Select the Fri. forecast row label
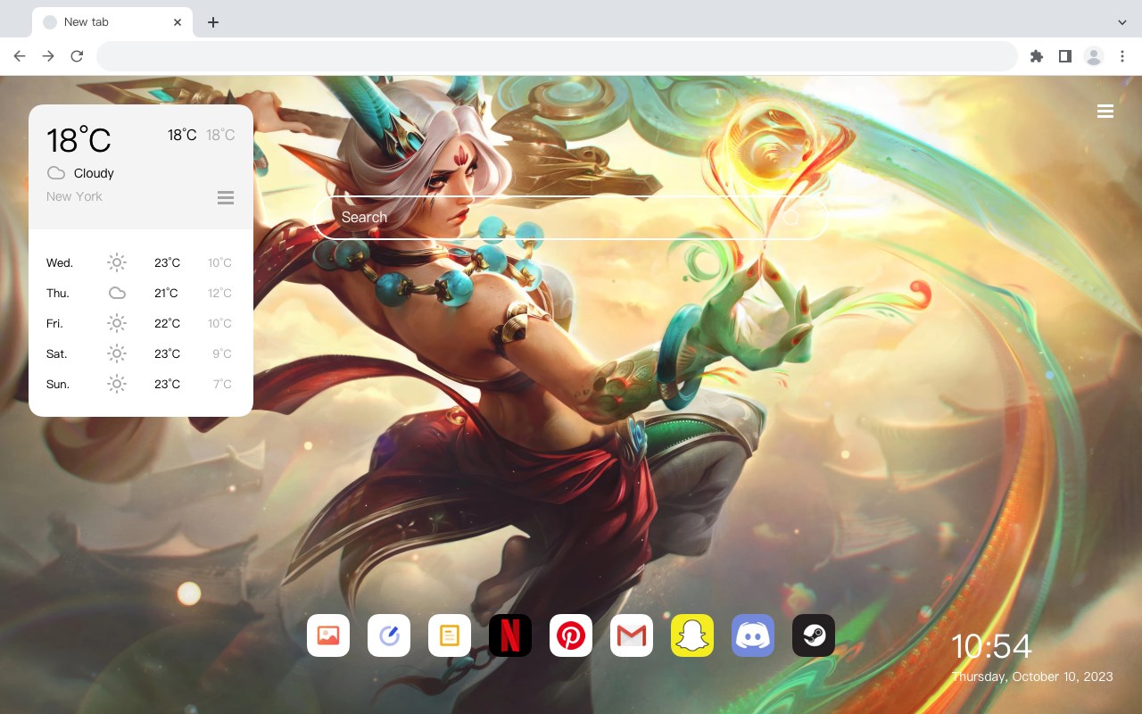This screenshot has height=714, width=1142. click(x=54, y=323)
